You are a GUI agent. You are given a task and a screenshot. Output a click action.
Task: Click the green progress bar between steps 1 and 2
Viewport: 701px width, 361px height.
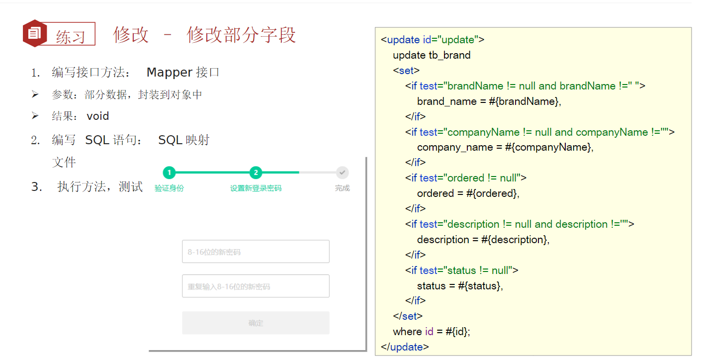212,173
